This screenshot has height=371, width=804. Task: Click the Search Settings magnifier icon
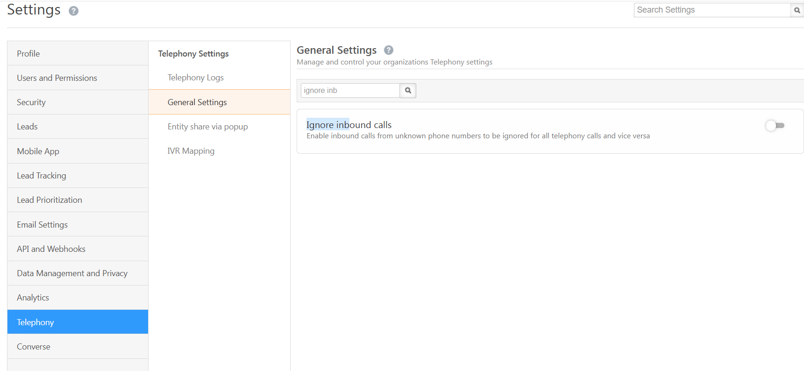797,10
